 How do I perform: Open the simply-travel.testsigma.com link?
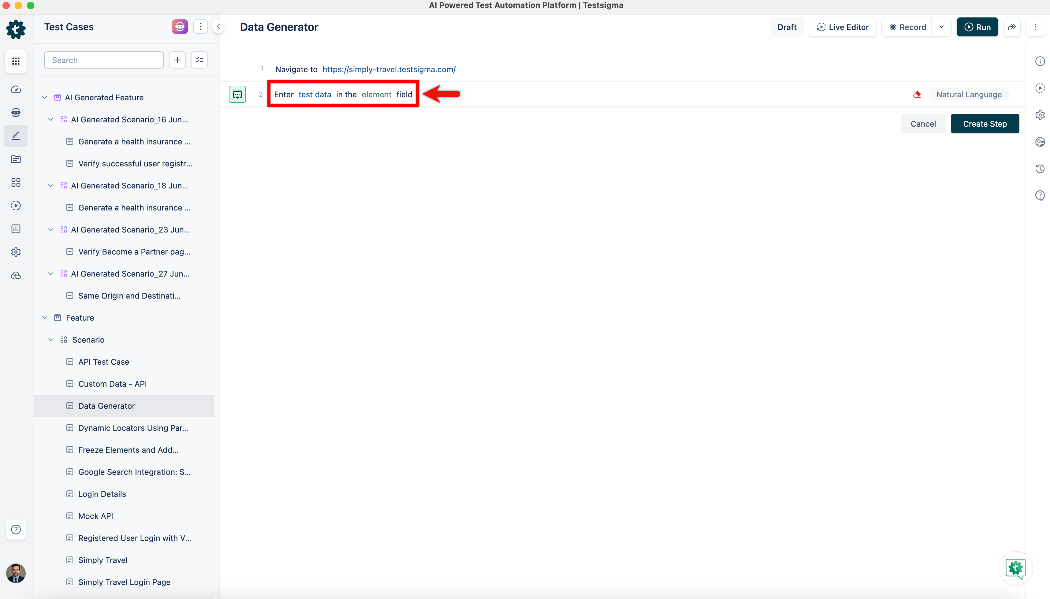pyautogui.click(x=389, y=69)
